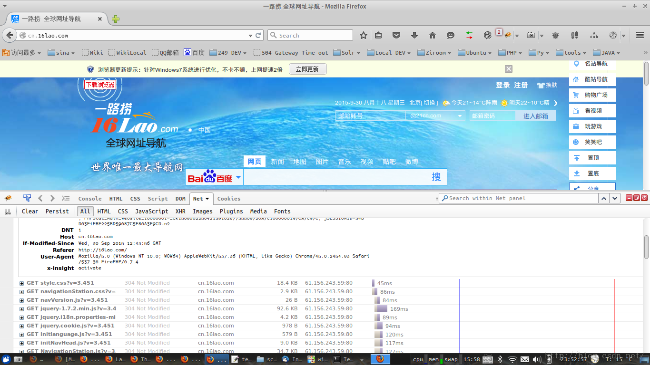Toggle the All filter in the Net panel
The height and width of the screenshot is (365, 650).
coord(85,211)
